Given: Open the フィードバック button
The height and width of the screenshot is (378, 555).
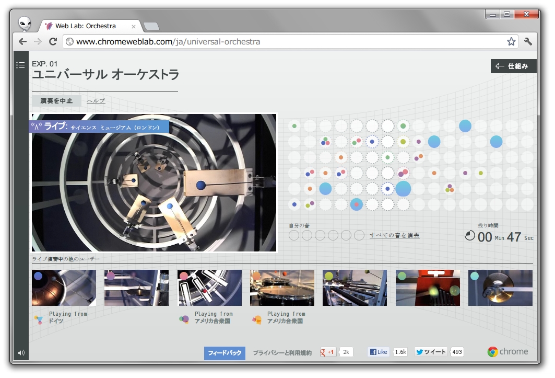Looking at the screenshot, I should click(x=225, y=353).
